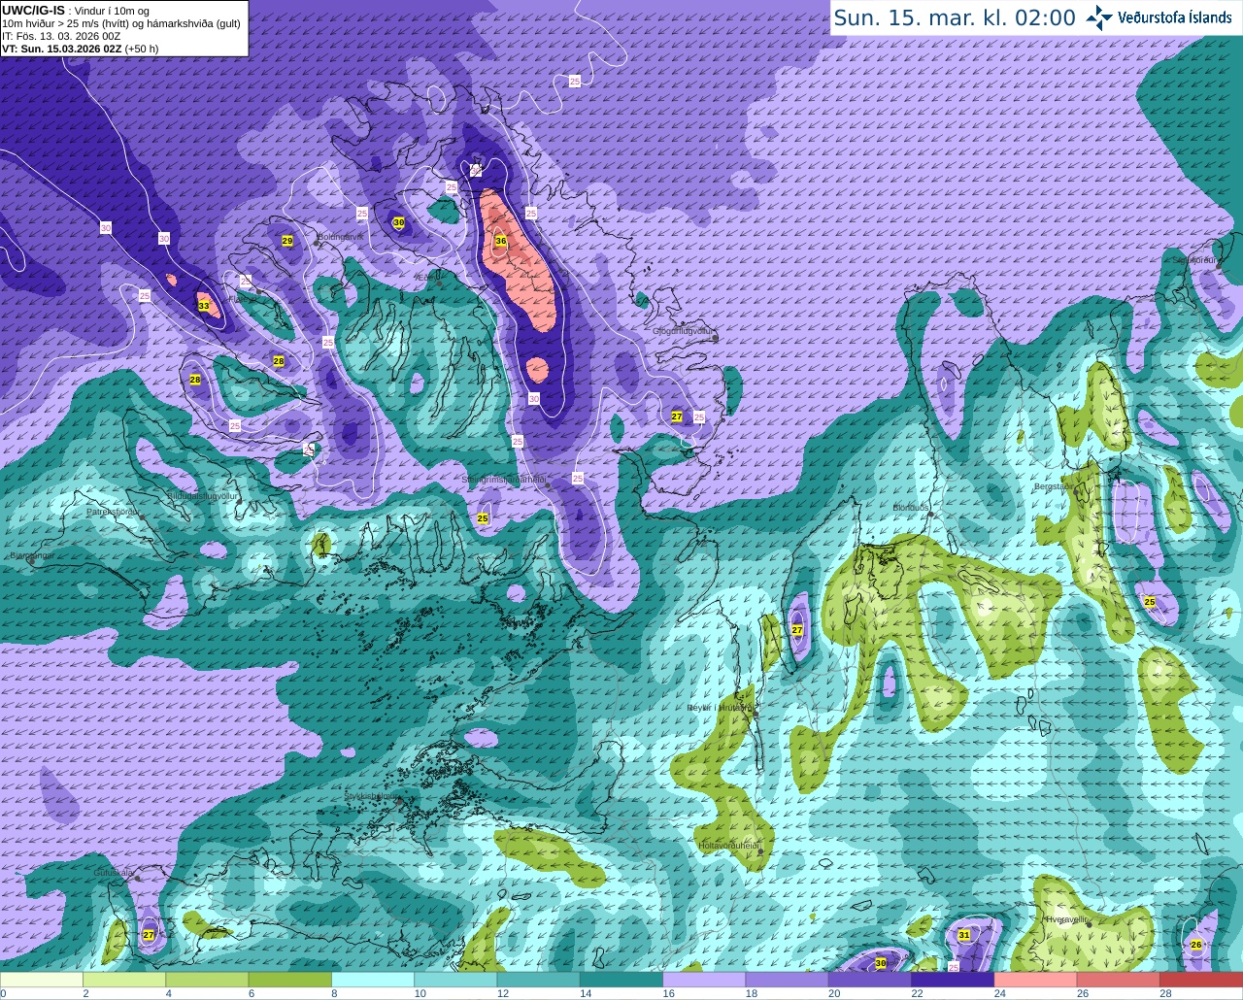Click the Holtavörðuheiði station label
The width and height of the screenshot is (1243, 1000).
729,846
